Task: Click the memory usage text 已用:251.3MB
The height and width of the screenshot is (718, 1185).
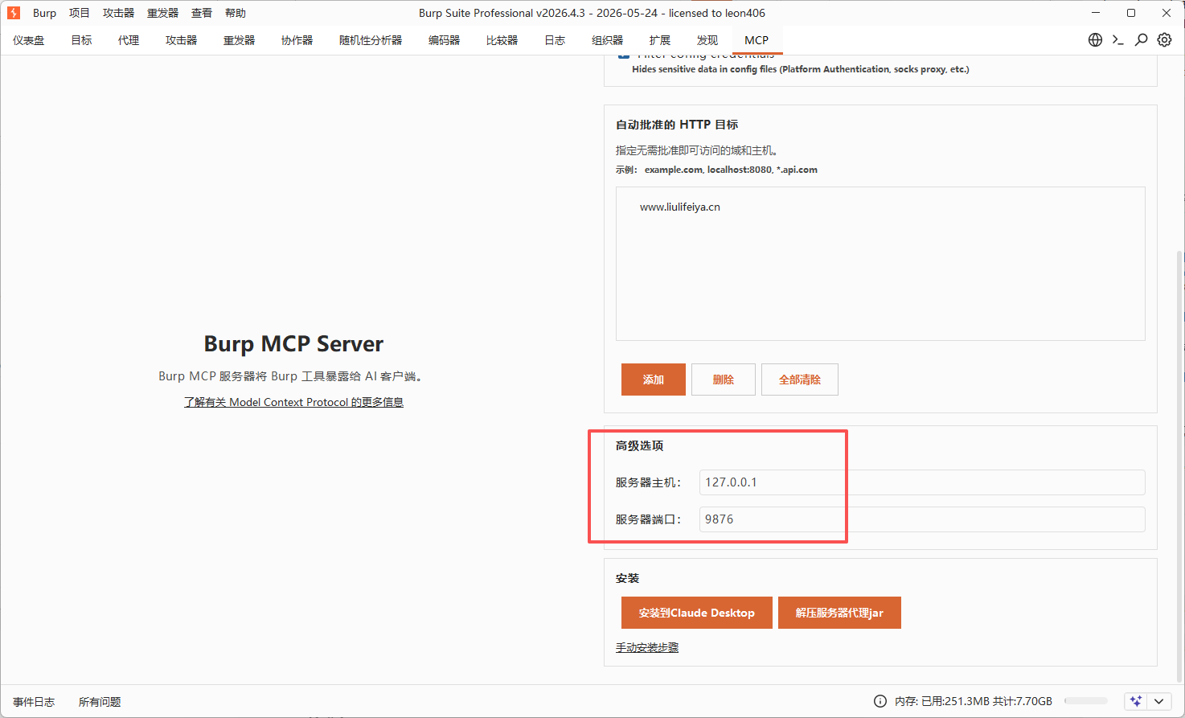Action: point(955,702)
